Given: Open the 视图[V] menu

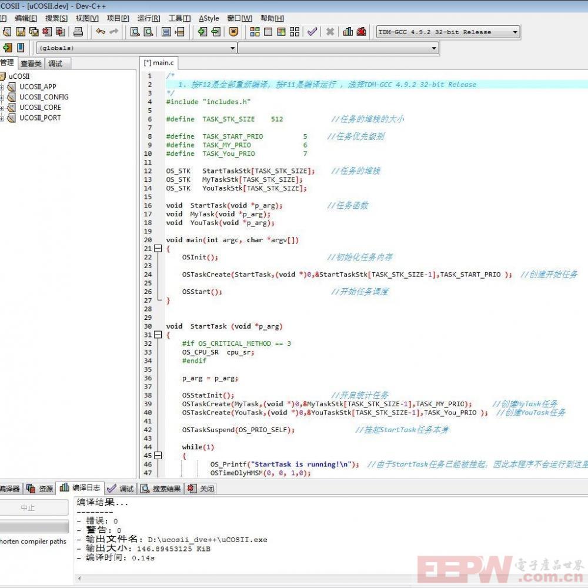Looking at the screenshot, I should (x=87, y=18).
